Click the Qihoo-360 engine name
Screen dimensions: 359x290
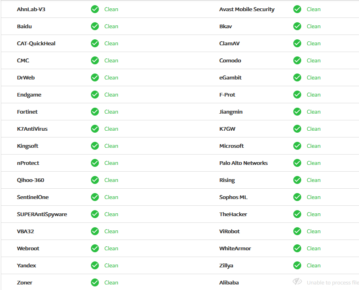point(31,180)
